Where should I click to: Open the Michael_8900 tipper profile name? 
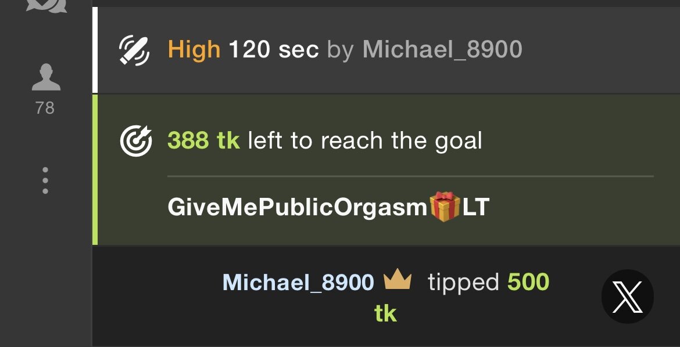298,283
